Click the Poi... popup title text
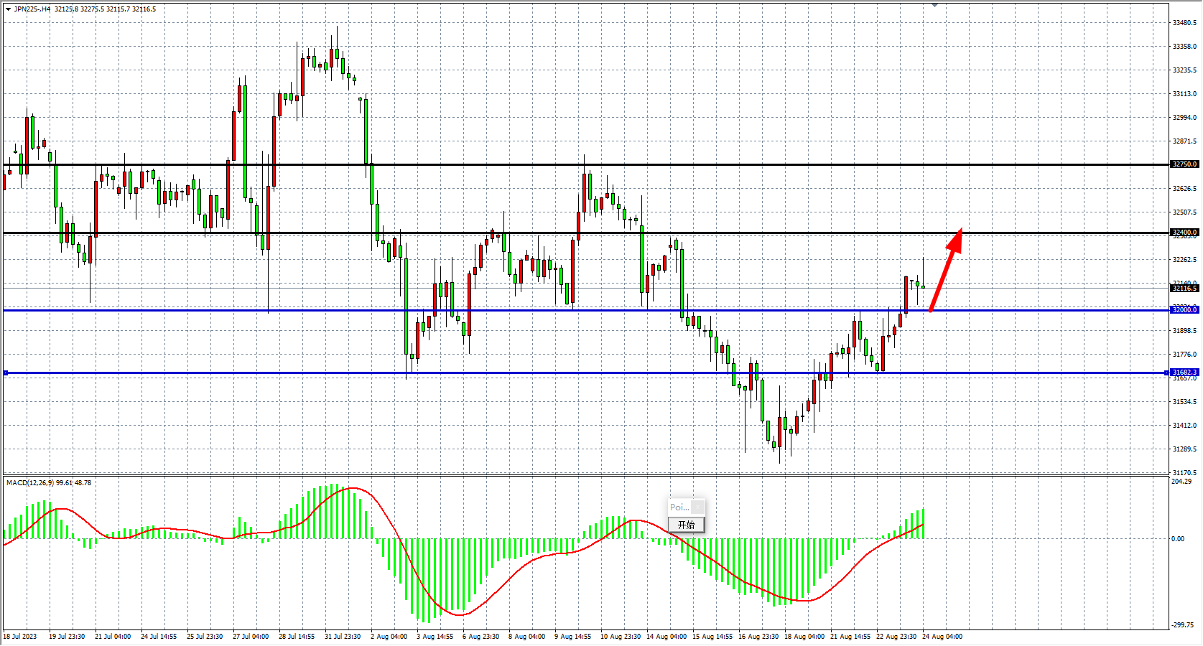The height and width of the screenshot is (646, 1203). (x=679, y=507)
